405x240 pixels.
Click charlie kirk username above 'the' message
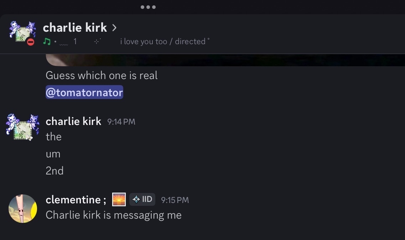(x=73, y=121)
